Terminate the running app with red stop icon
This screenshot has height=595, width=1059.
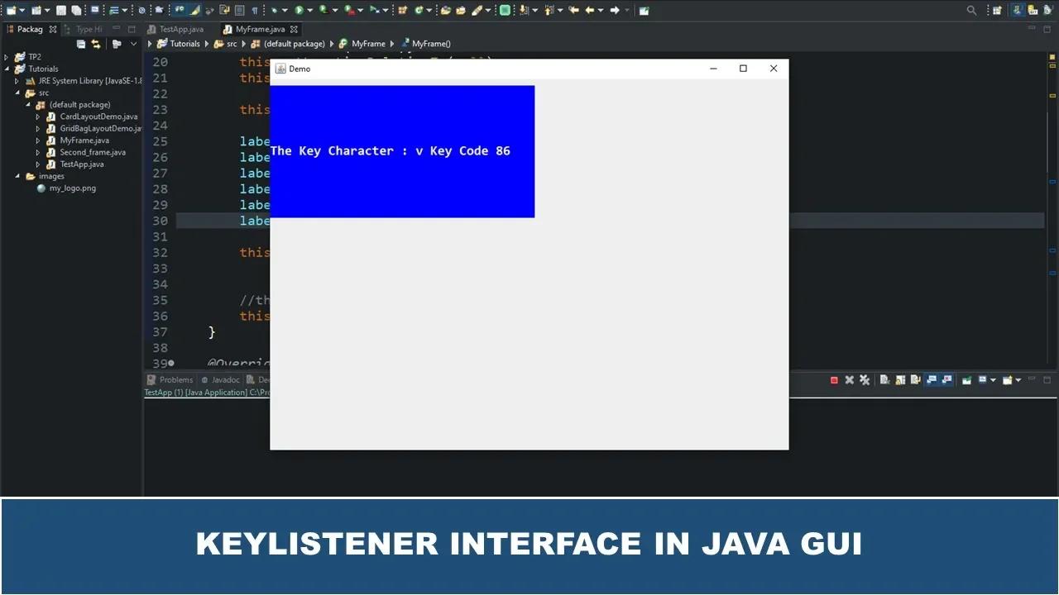[834, 380]
